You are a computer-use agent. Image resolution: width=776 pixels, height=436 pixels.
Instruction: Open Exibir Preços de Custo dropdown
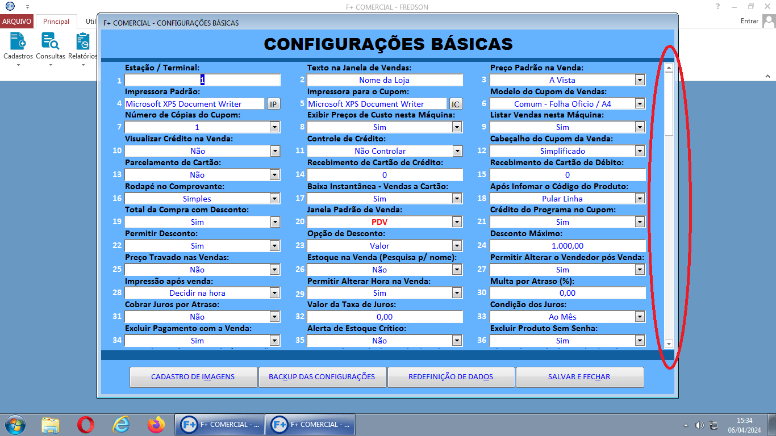(457, 128)
